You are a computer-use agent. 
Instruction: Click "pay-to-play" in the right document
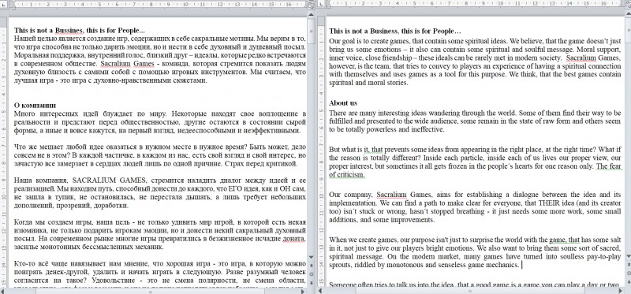[x=603, y=256]
